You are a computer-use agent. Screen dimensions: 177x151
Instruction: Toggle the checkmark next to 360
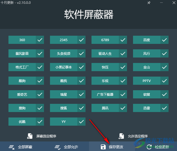tap(40, 40)
